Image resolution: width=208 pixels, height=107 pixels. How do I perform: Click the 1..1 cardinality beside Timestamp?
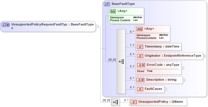(132, 45)
